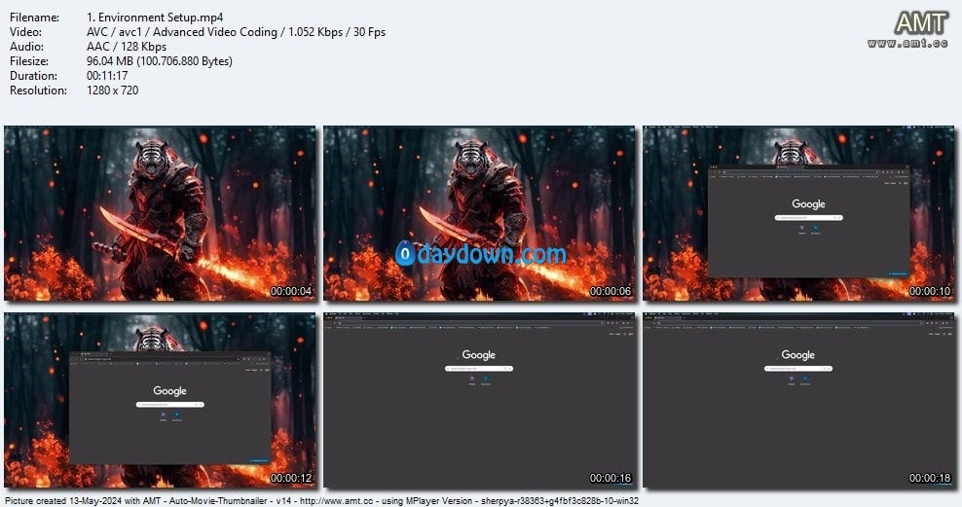Click the www.amt.cc text under the logo
The height and width of the screenshot is (507, 962).
click(908, 43)
